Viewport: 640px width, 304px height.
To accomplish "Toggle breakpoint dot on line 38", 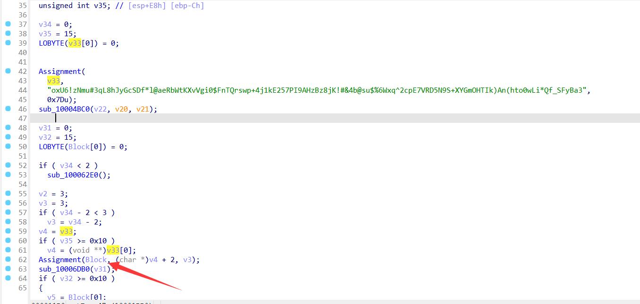I will 8,33.
